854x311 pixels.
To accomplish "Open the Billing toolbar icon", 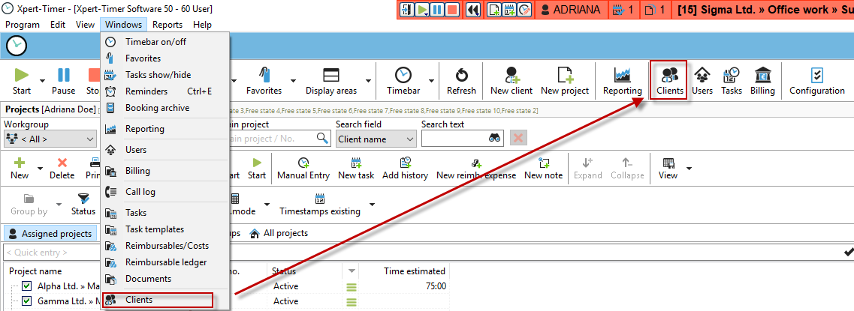I will 762,79.
